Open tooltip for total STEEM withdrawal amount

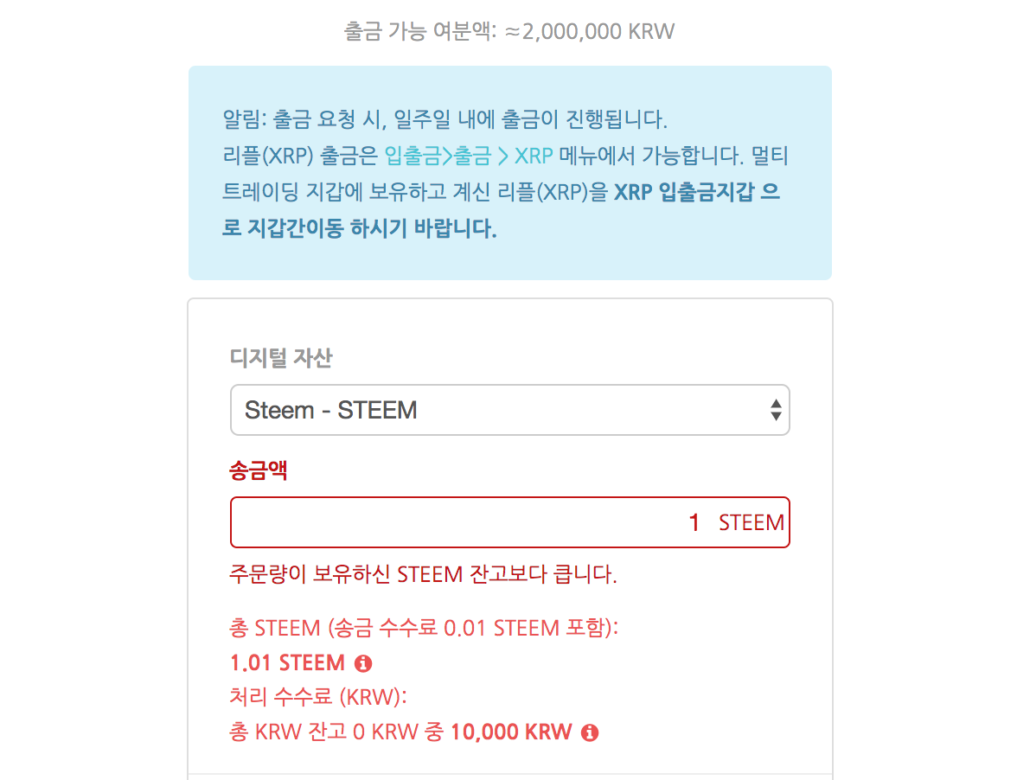363,662
